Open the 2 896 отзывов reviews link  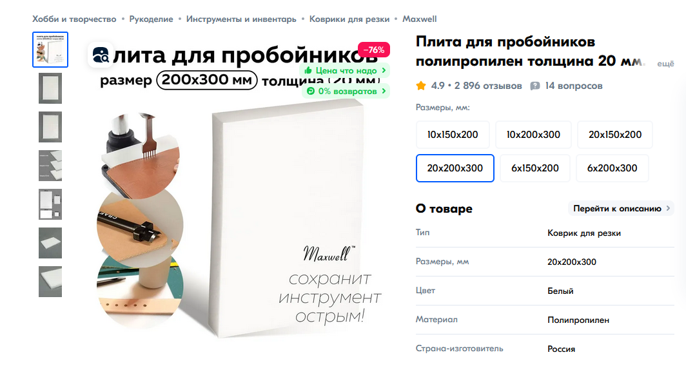488,86
